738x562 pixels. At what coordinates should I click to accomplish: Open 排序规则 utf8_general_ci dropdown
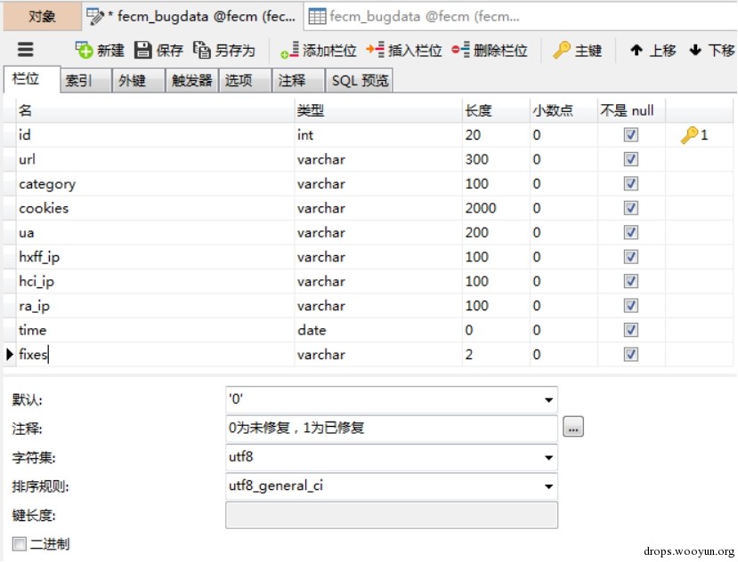548,486
